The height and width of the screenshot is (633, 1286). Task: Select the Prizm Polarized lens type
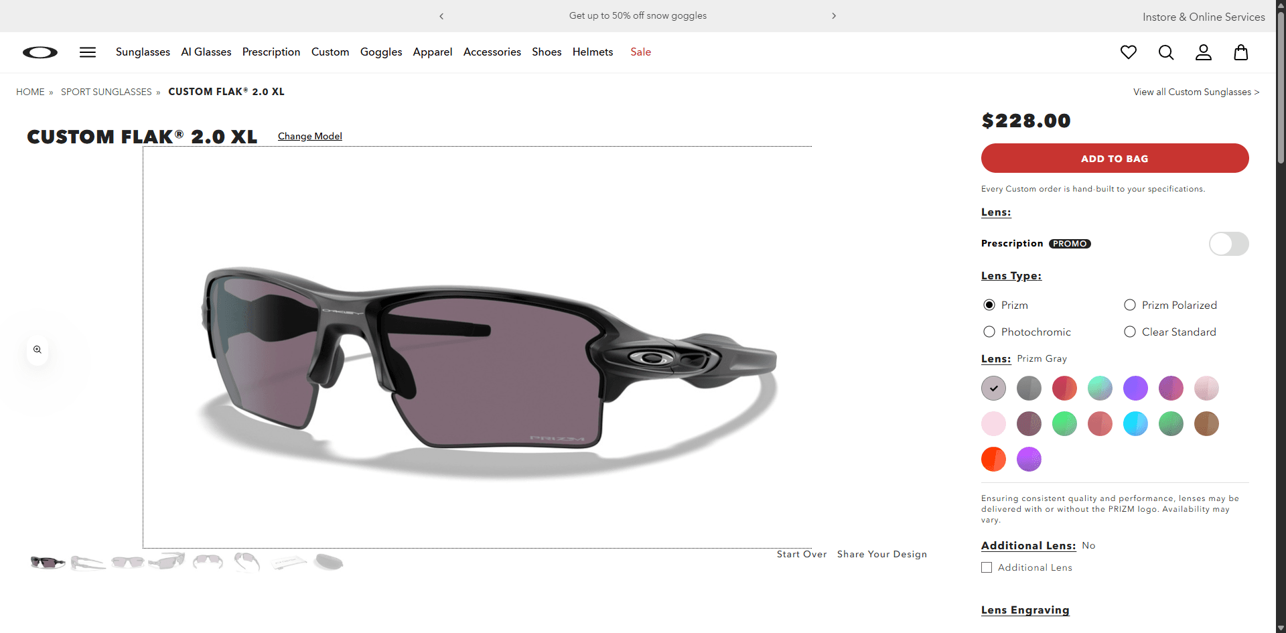[x=1130, y=305]
